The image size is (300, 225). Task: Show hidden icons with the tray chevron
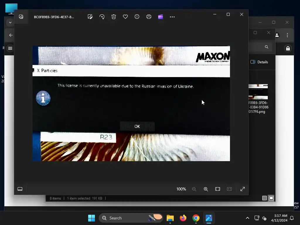click(x=247, y=218)
